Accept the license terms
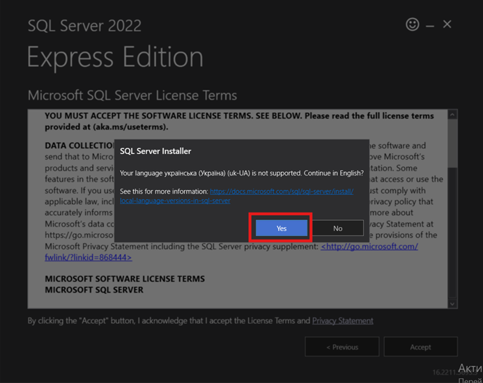Image resolution: width=483 pixels, height=383 pixels. pyautogui.click(x=420, y=347)
